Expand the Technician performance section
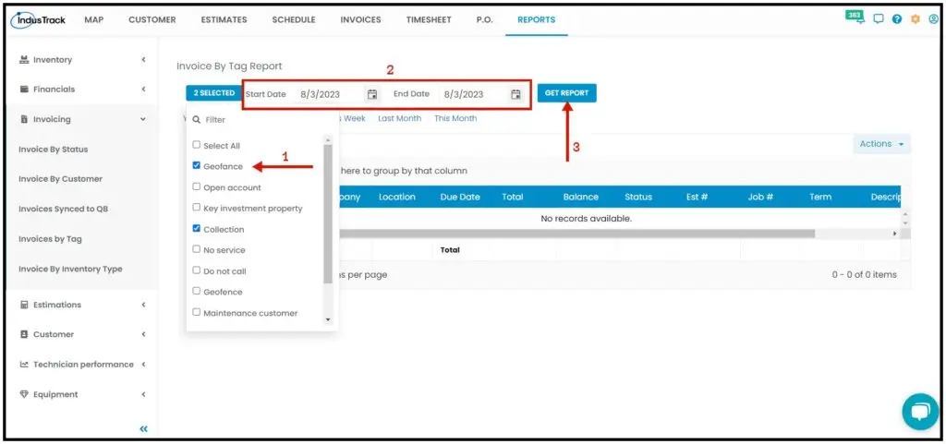 point(143,365)
